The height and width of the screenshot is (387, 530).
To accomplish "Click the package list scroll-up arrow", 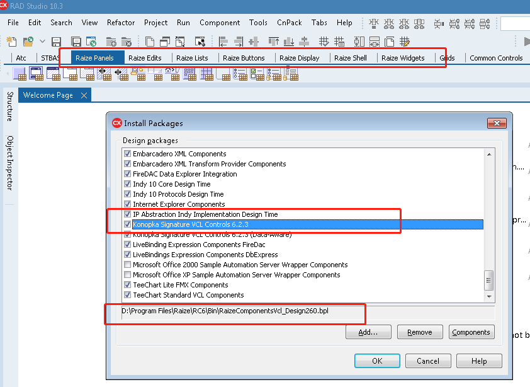I will tap(489, 154).
